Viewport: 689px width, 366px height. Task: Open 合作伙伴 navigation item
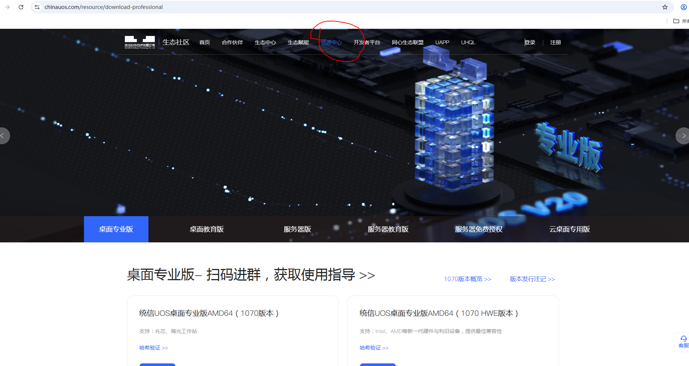pos(232,42)
